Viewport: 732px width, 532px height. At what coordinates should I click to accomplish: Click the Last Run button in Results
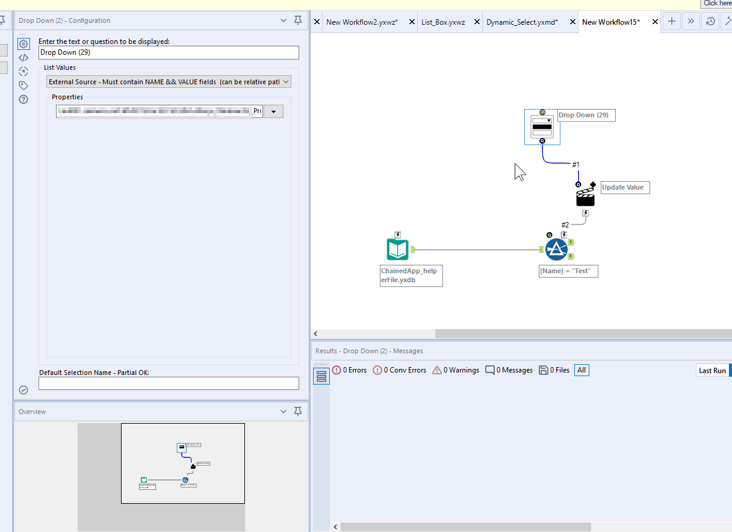pyautogui.click(x=712, y=370)
